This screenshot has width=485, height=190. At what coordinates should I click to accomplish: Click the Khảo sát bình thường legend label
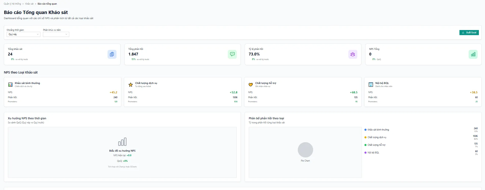(x=378, y=130)
